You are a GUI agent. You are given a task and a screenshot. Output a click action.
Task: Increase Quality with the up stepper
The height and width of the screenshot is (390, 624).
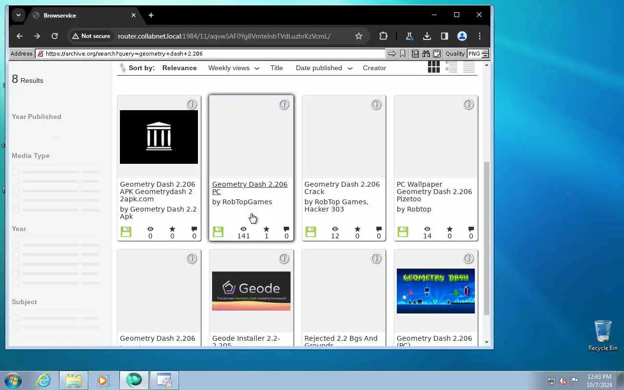pyautogui.click(x=485, y=52)
